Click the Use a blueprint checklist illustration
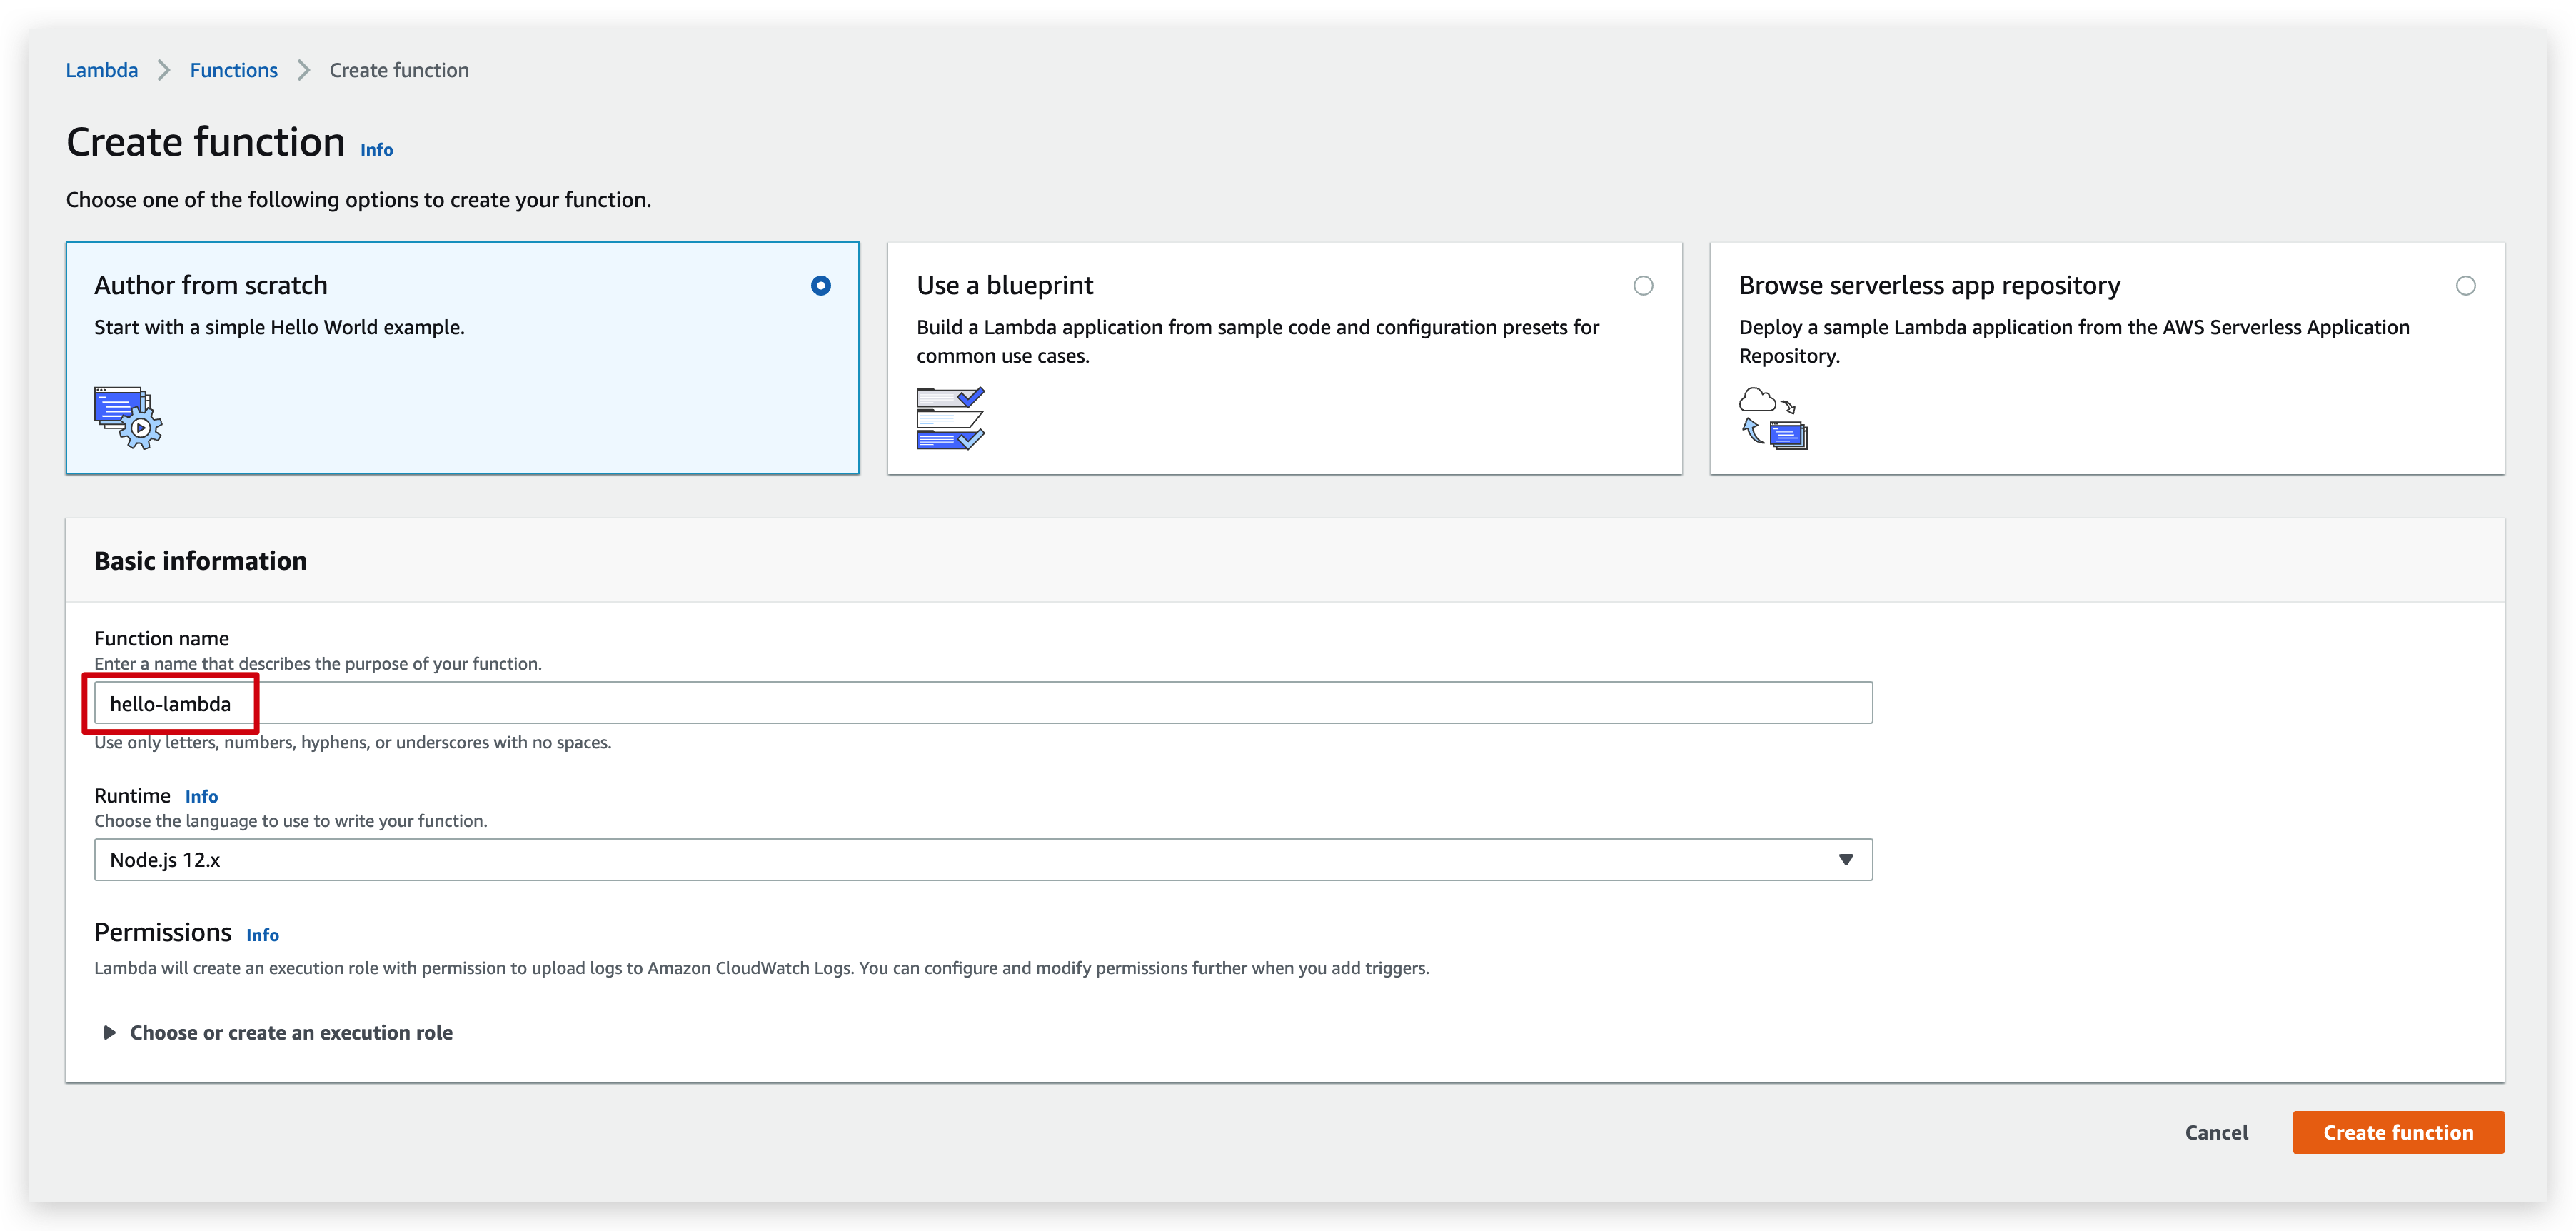Image resolution: width=2576 pixels, height=1231 pixels. (x=950, y=418)
